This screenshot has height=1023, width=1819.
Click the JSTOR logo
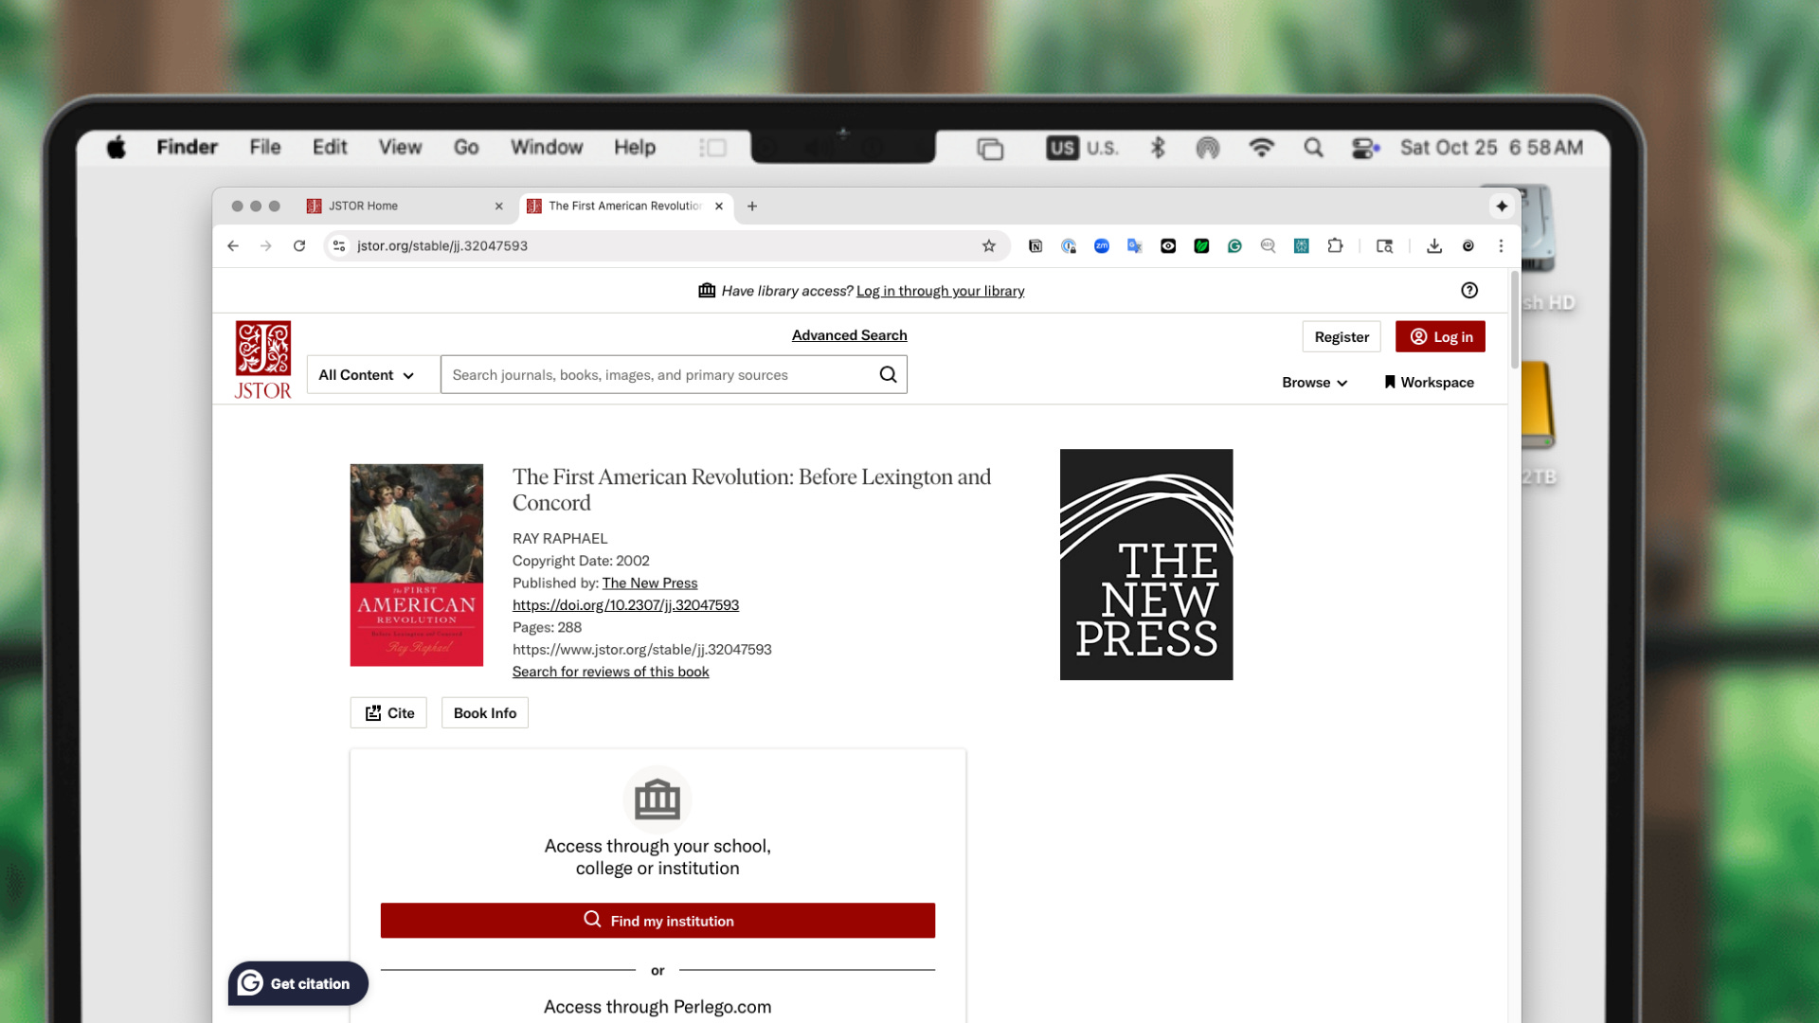point(262,360)
